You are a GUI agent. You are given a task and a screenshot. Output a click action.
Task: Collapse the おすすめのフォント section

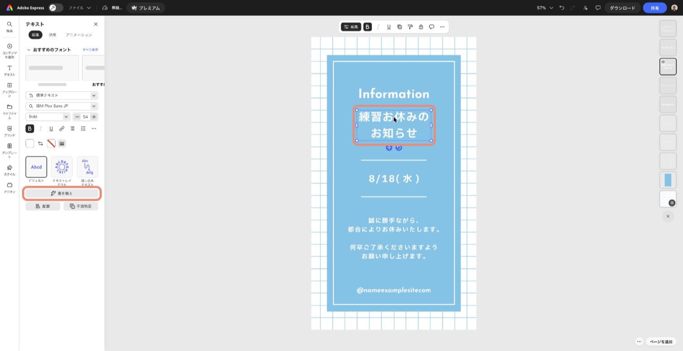click(x=29, y=50)
